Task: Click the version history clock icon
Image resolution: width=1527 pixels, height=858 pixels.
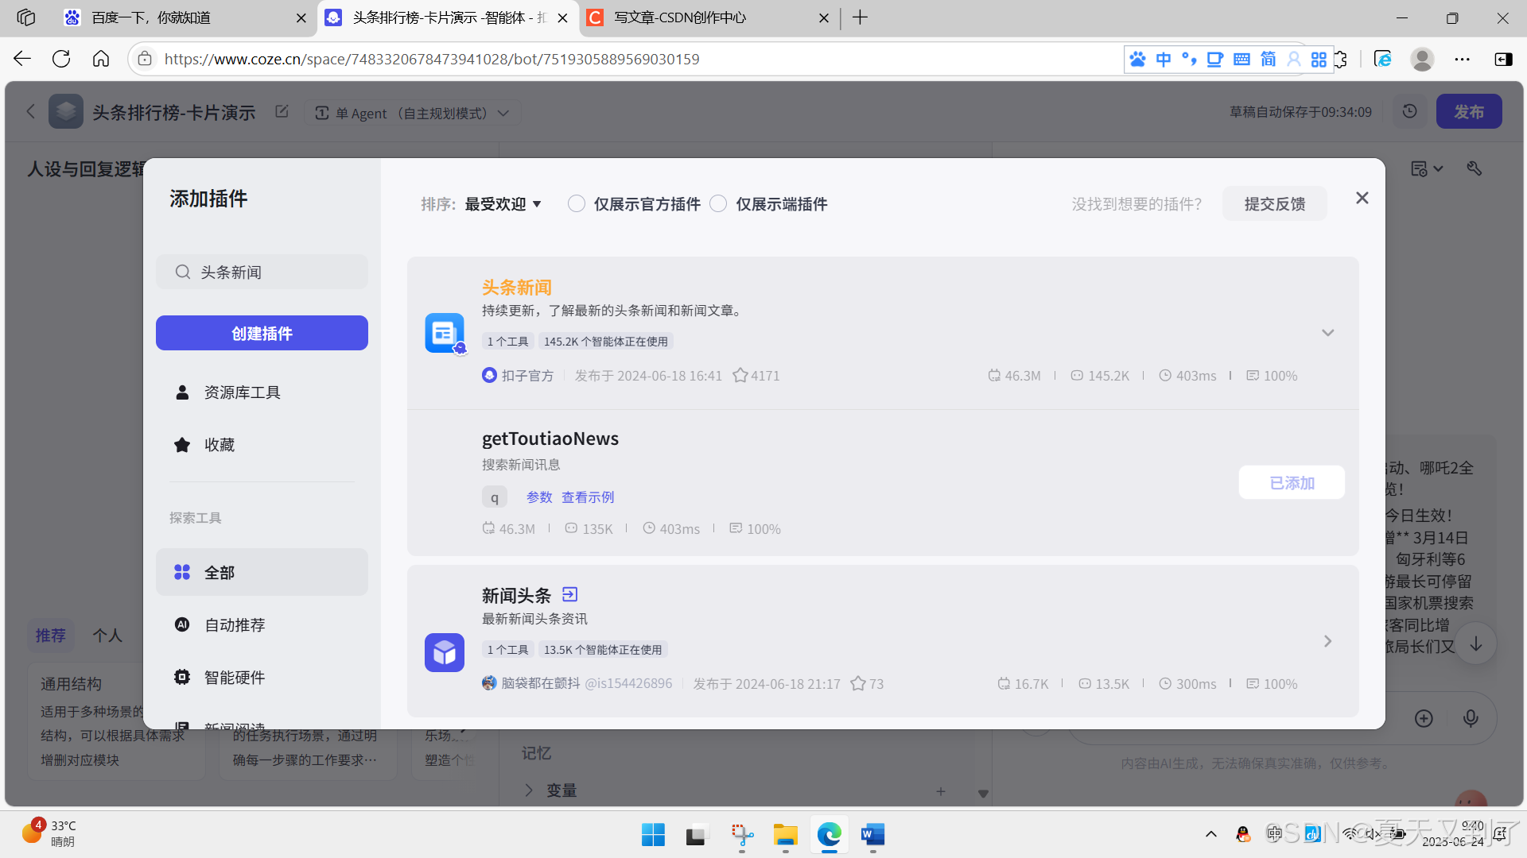Action: point(1409,111)
